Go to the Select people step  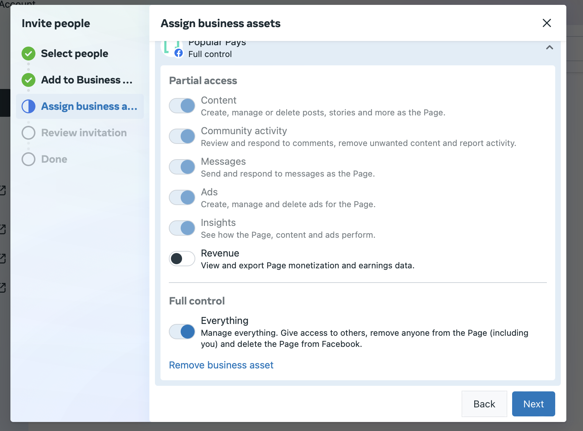tap(74, 54)
